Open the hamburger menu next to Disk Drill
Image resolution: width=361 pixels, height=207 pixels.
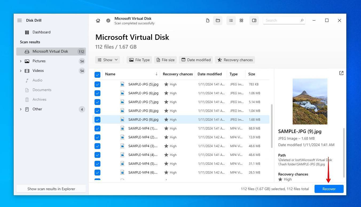click(19, 20)
